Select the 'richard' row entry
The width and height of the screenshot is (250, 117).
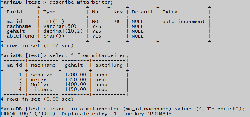pyautogui.click(x=42, y=89)
